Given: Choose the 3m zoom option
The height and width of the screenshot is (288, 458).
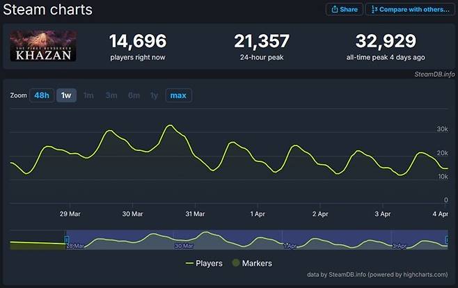Looking at the screenshot, I should [111, 95].
